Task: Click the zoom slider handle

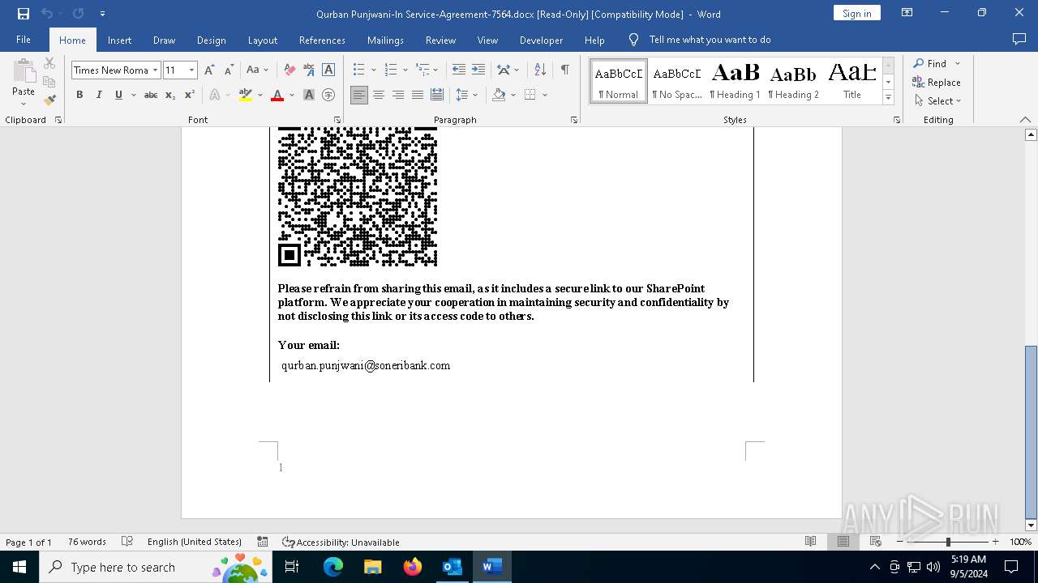Action: [948, 542]
